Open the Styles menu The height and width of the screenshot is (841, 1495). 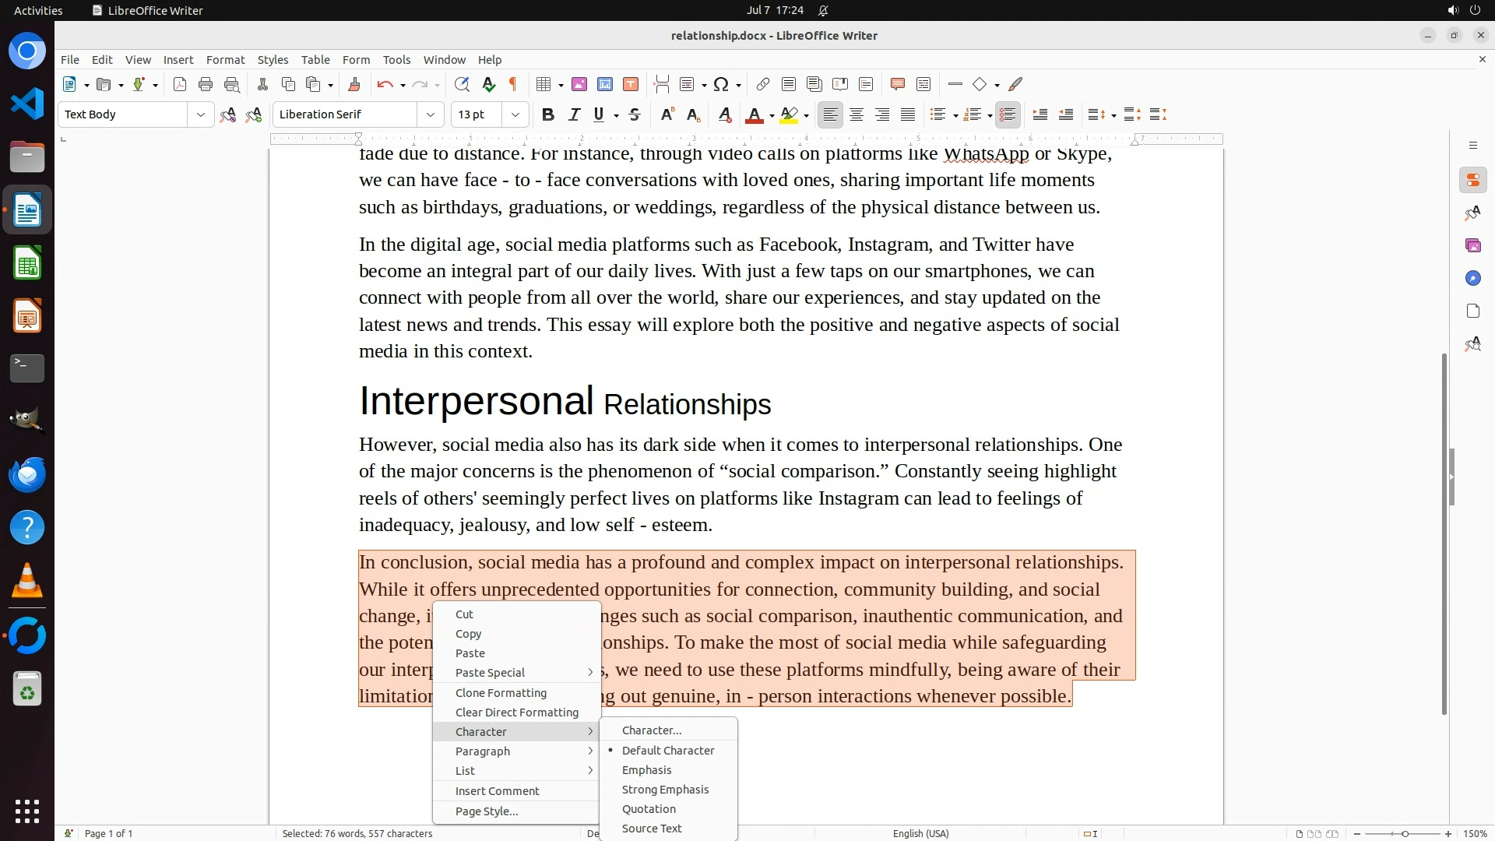point(273,60)
